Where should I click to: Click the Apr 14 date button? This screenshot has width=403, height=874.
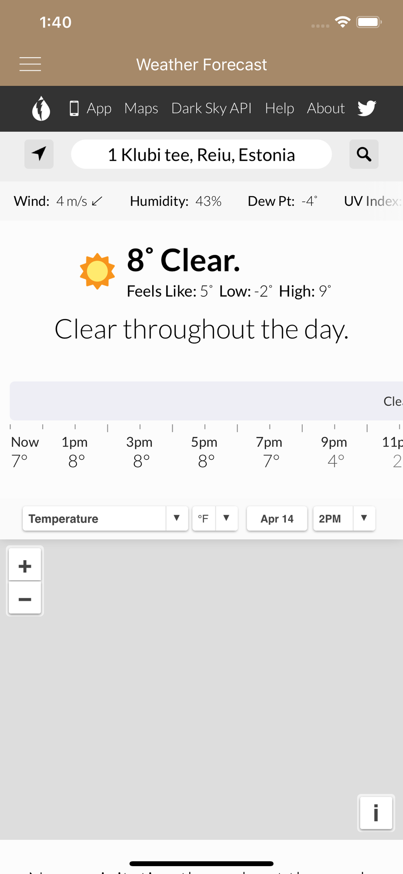[277, 518]
